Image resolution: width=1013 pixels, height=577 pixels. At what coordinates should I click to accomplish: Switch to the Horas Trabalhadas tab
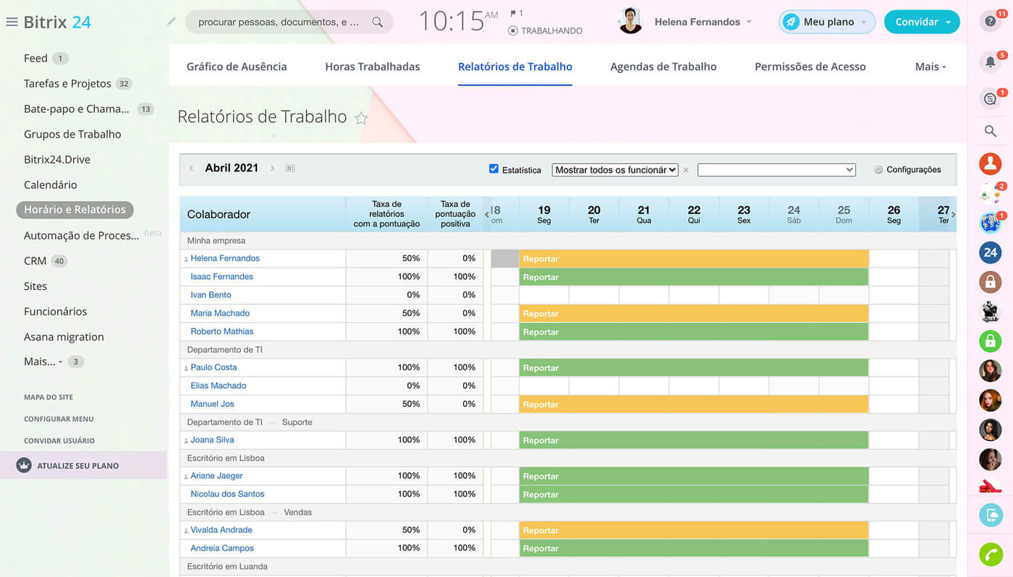click(372, 67)
